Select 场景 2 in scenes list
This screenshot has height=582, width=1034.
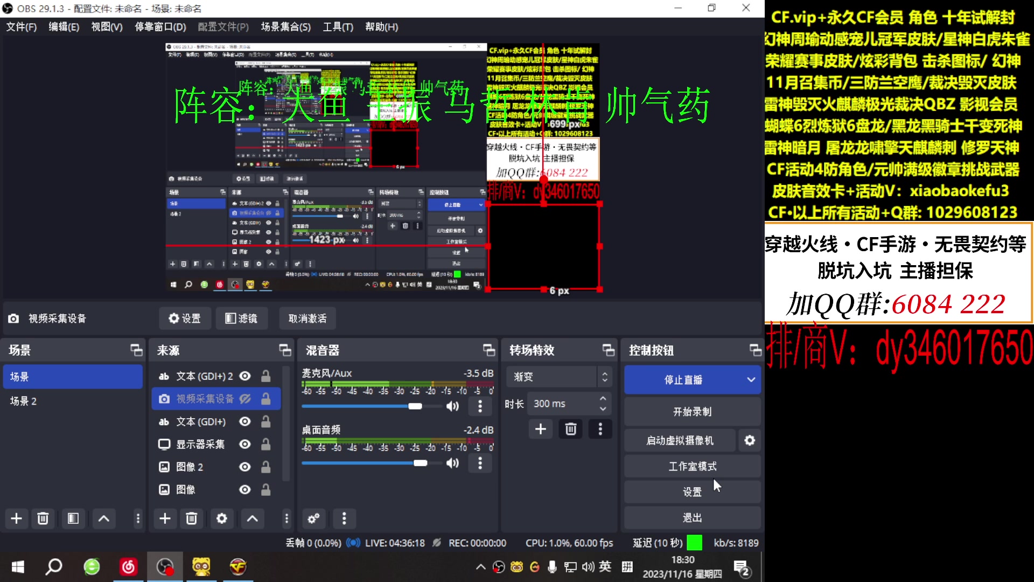point(73,401)
